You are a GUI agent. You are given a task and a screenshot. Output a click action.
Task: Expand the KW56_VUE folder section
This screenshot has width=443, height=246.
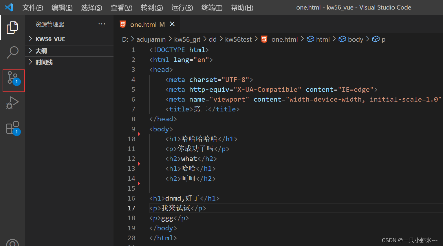69,39
